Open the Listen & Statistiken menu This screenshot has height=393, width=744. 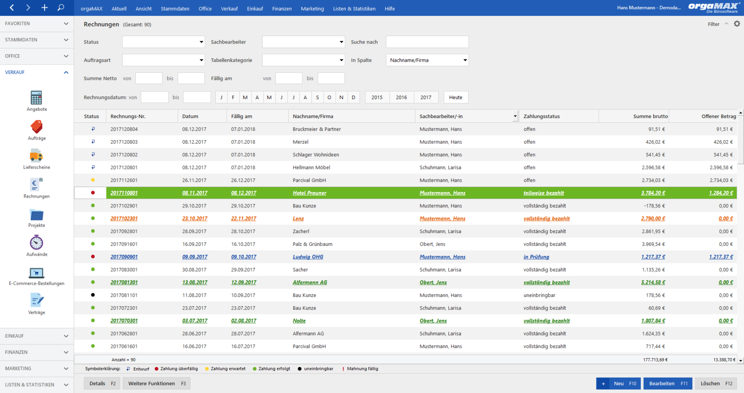tap(354, 8)
